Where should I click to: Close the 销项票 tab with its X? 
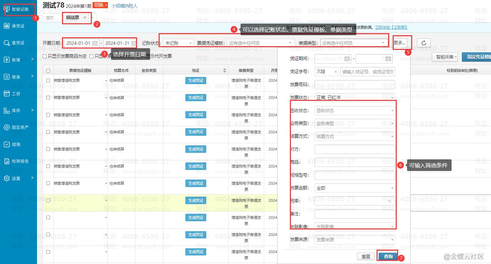(85, 17)
